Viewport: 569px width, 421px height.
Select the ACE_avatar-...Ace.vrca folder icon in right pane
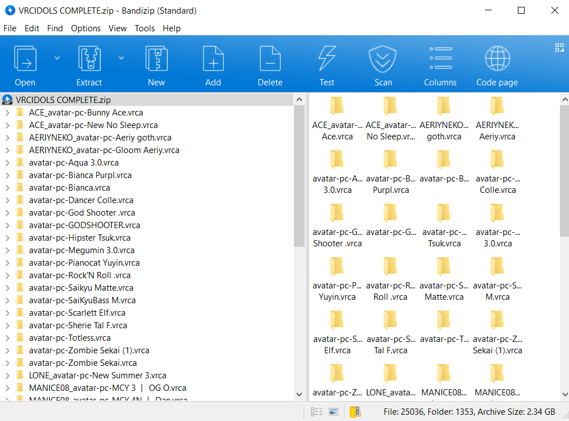pyautogui.click(x=337, y=106)
